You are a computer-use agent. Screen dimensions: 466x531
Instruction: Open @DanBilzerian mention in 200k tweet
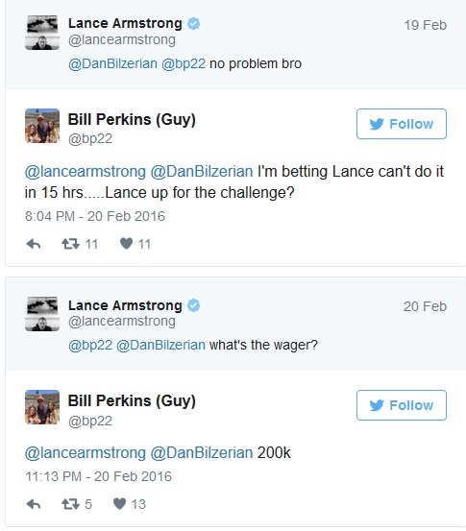click(x=202, y=453)
